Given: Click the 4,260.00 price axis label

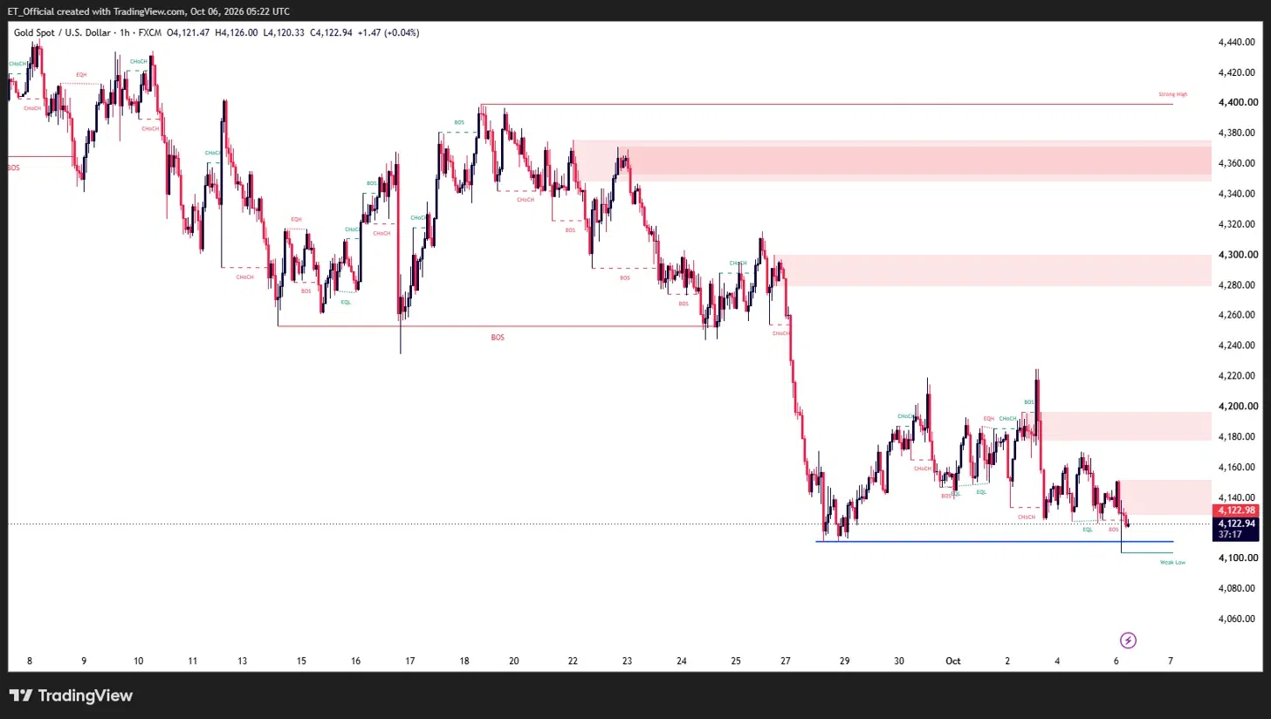Looking at the screenshot, I should (1236, 315).
